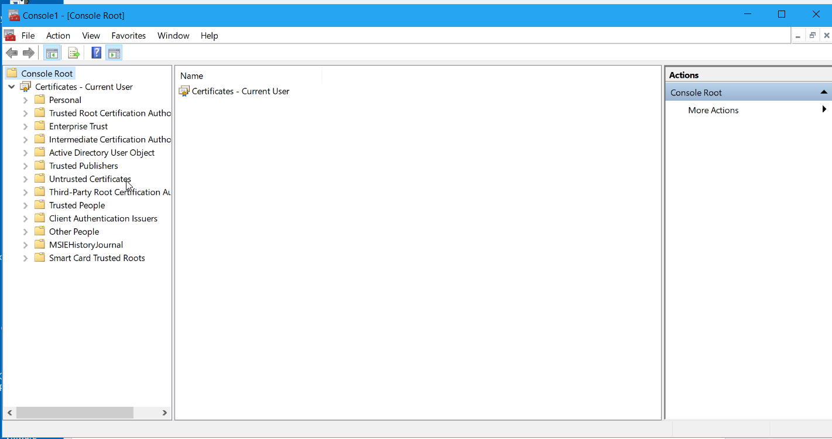
Task: Open the File menu
Action: [x=28, y=36]
